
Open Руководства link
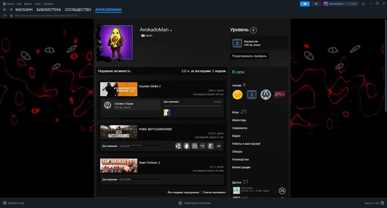tap(240, 159)
